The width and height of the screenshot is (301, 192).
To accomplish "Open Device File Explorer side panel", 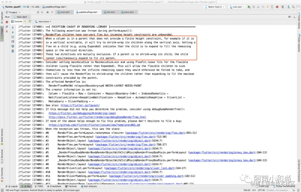I will point(299,171).
